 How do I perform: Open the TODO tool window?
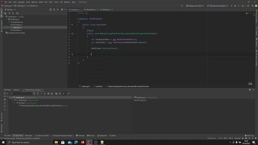[8, 136]
